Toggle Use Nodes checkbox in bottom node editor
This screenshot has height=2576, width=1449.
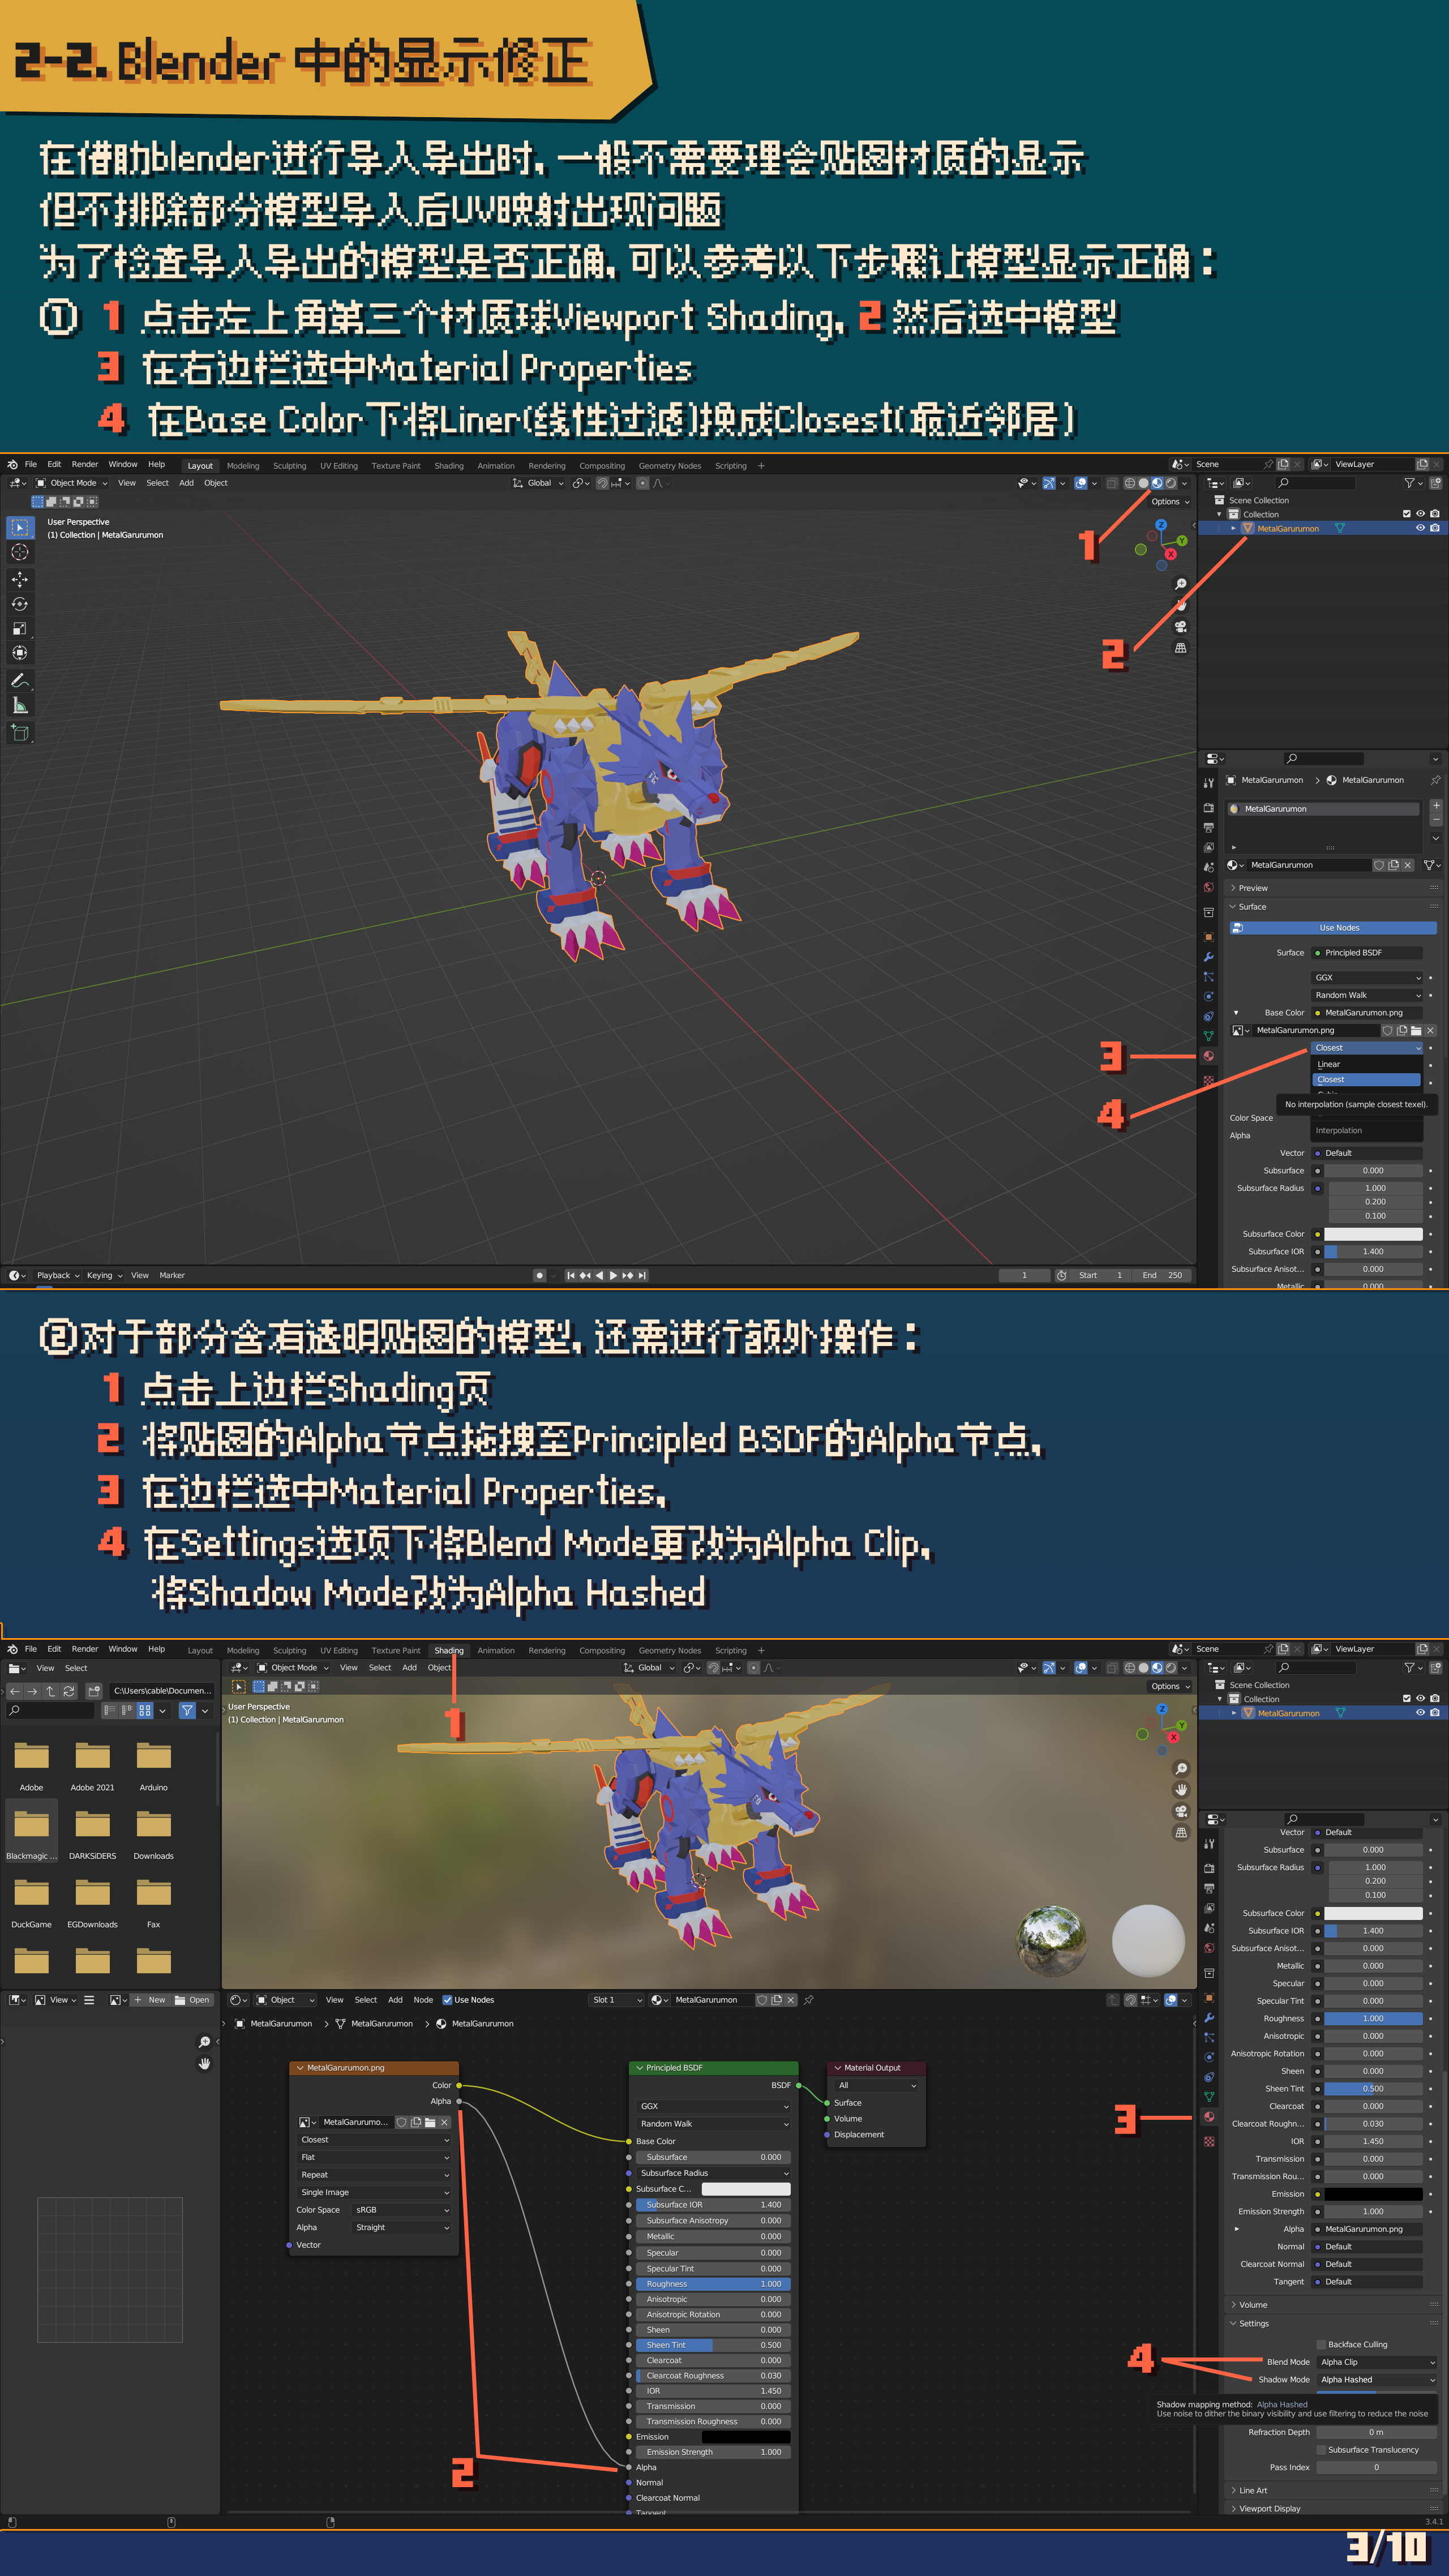tap(447, 2000)
